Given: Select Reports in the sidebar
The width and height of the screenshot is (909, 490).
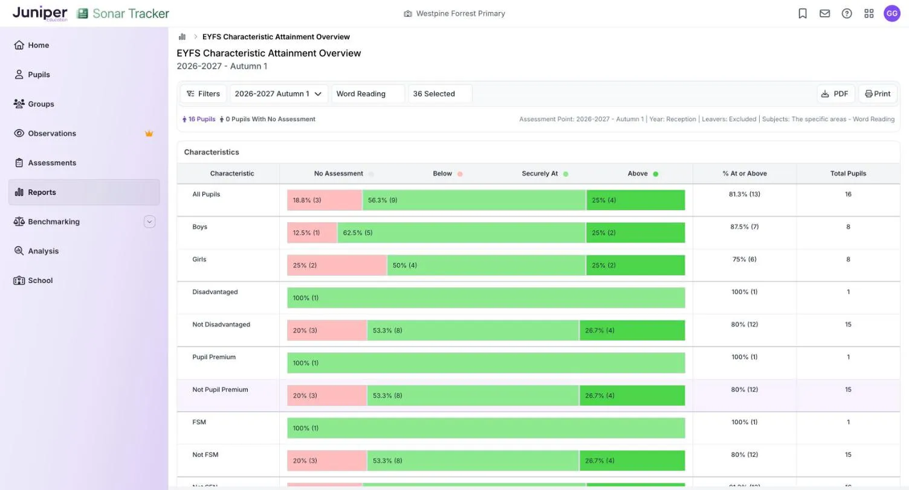Looking at the screenshot, I should (84, 192).
